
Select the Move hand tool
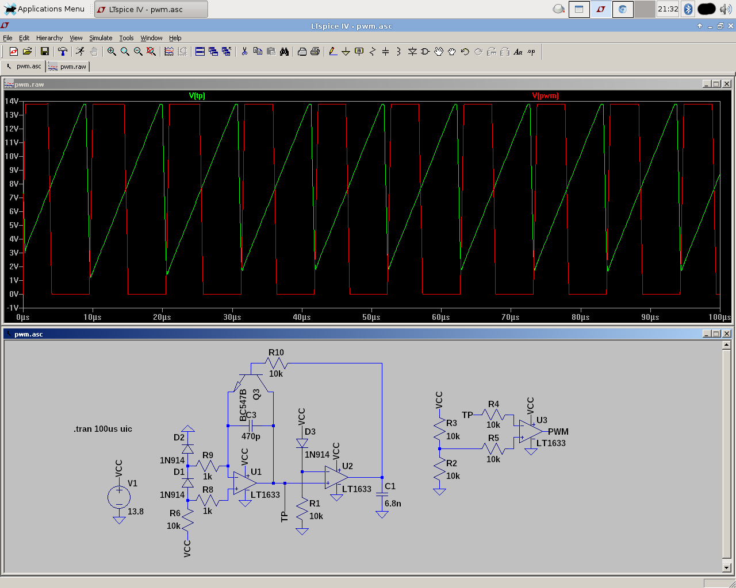click(439, 52)
